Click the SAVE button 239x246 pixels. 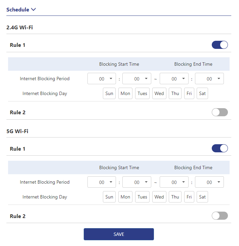[119, 234]
